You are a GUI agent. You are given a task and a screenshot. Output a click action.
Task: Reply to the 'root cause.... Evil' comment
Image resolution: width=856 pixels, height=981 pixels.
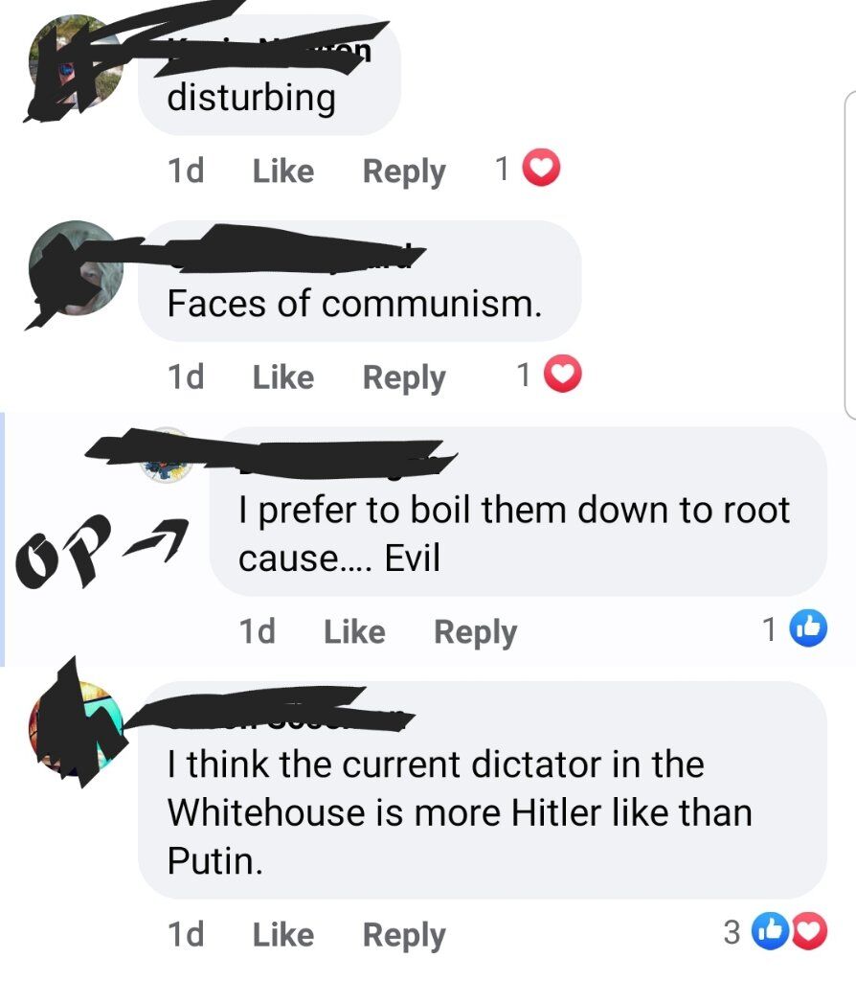click(476, 632)
